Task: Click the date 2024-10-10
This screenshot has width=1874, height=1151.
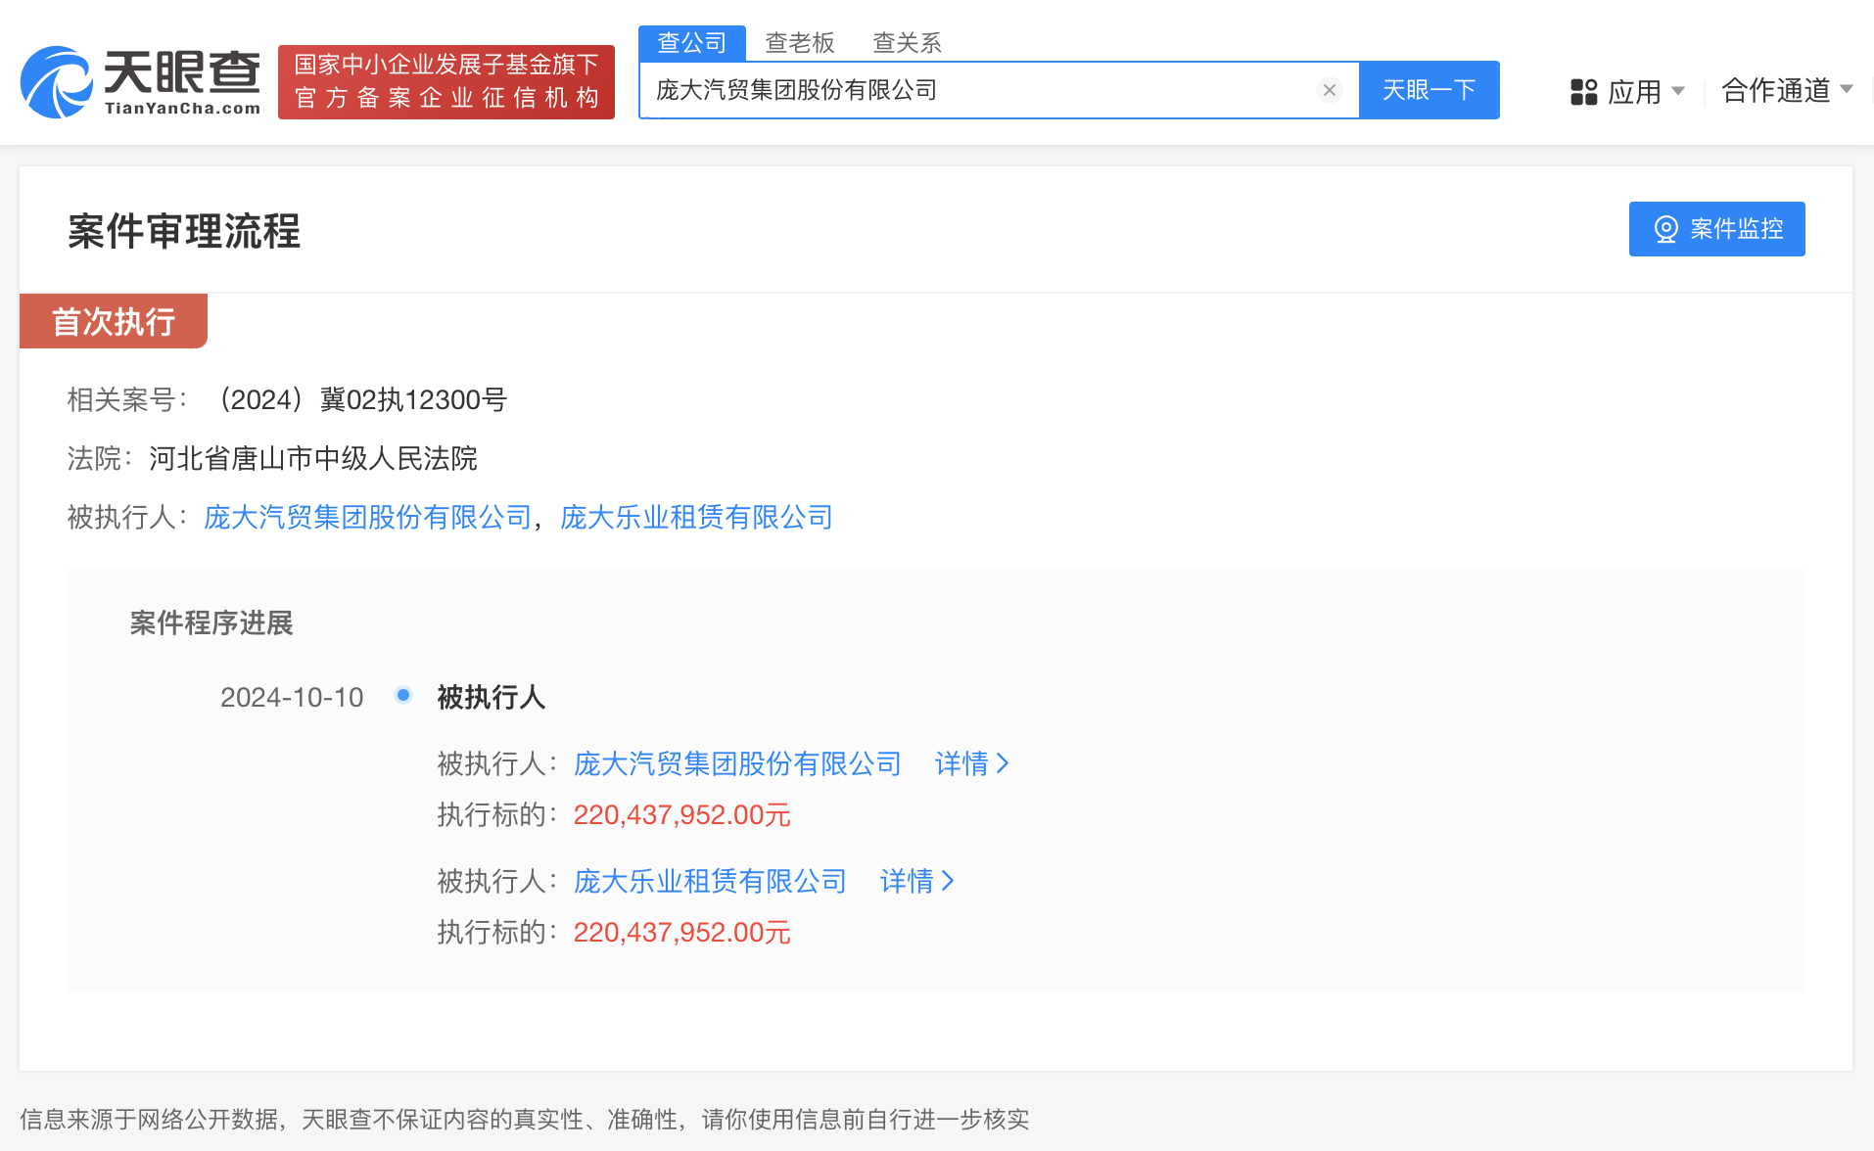Action: point(292,697)
